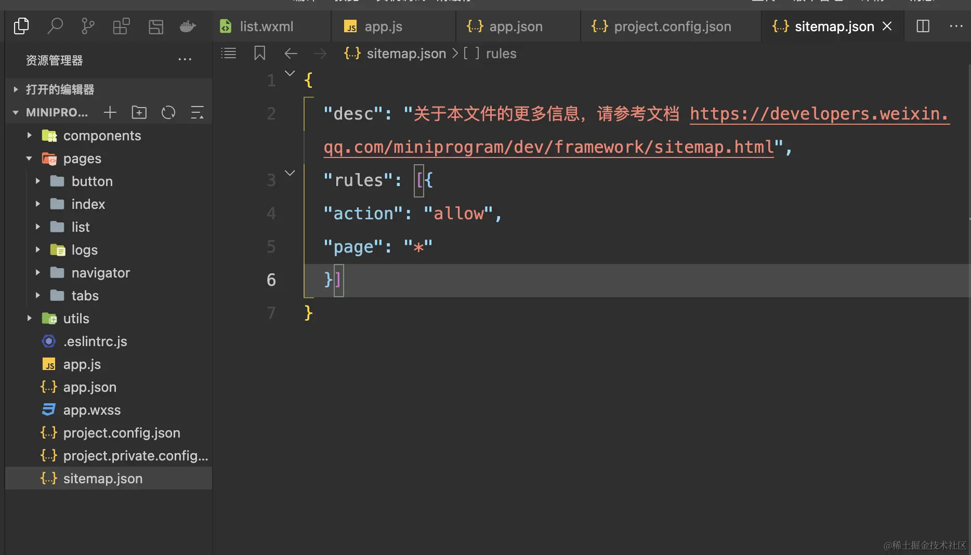Viewport: 971px width, 555px height.
Task: Create a new file with plus icon
Action: click(x=110, y=112)
